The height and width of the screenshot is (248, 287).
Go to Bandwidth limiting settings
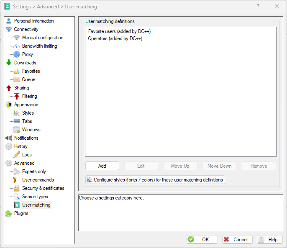[x=39, y=46]
